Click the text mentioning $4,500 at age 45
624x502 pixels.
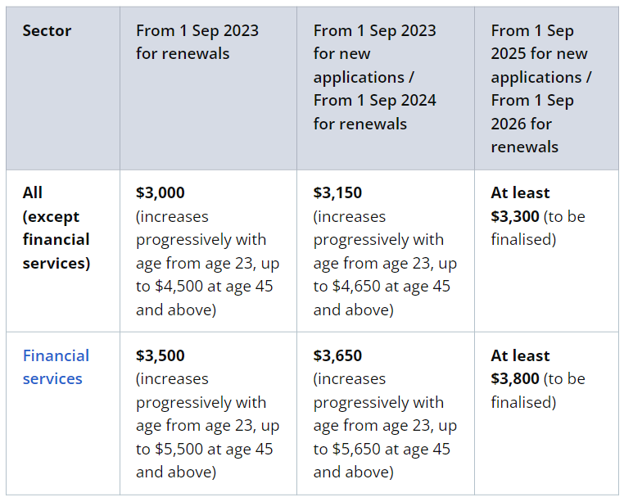pos(205,287)
